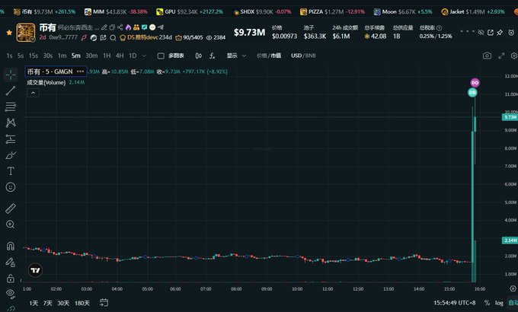Set range to 1天
Screen dimensions: 518x312
pos(34,303)
